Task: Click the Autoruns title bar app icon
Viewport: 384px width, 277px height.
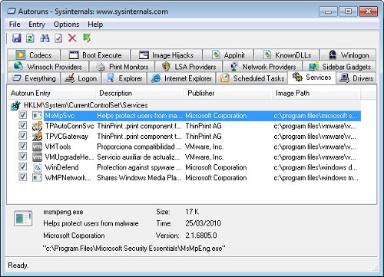Action: click(12, 12)
